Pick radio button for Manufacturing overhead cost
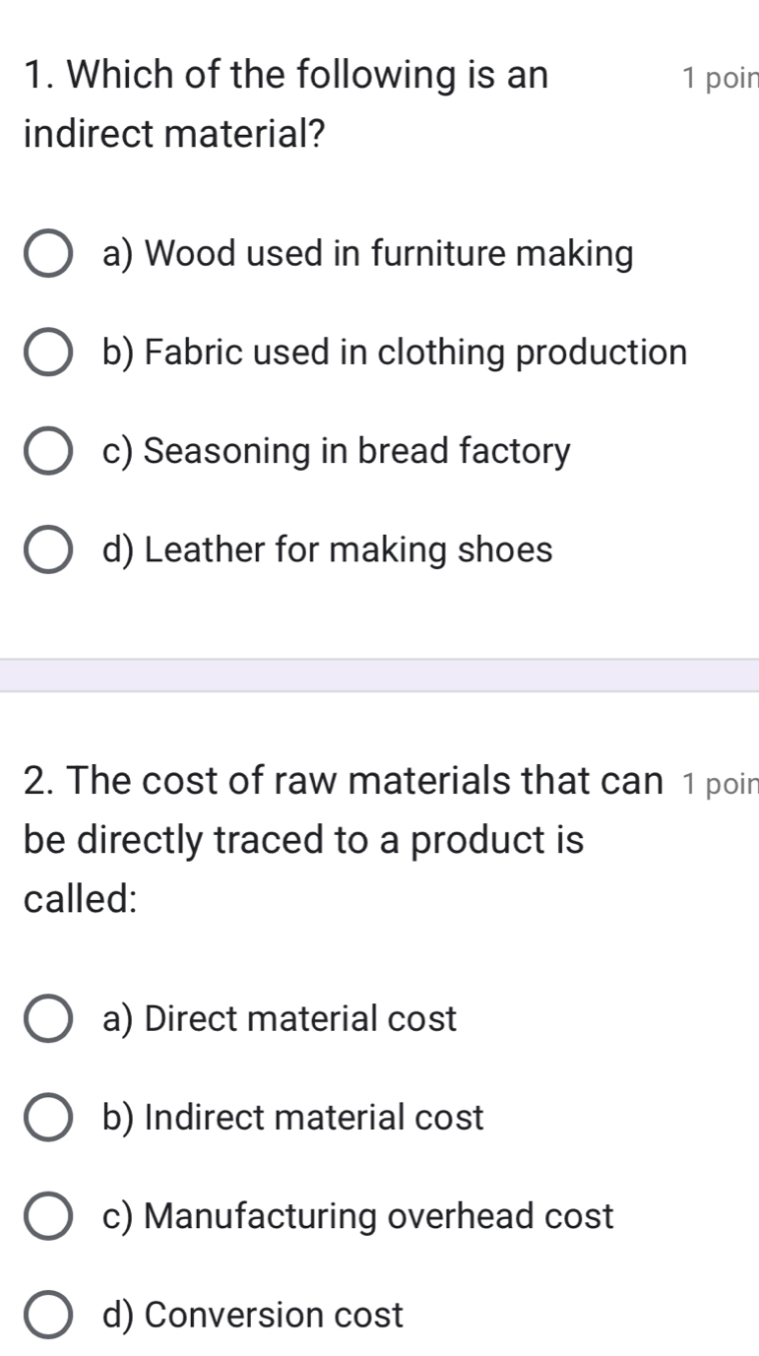Screen dimensions: 759x1356 coord(47,1217)
